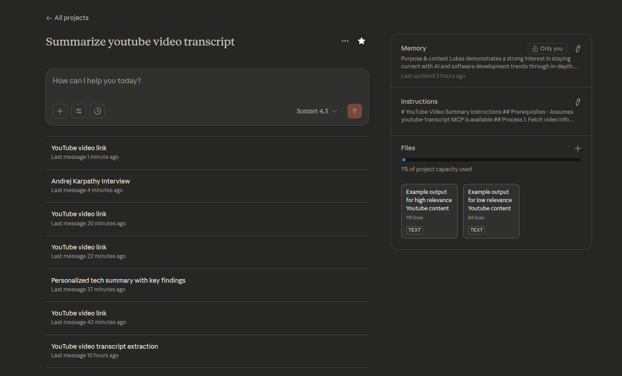Image resolution: width=622 pixels, height=376 pixels.
Task: Go back to All projects
Action: (x=67, y=18)
